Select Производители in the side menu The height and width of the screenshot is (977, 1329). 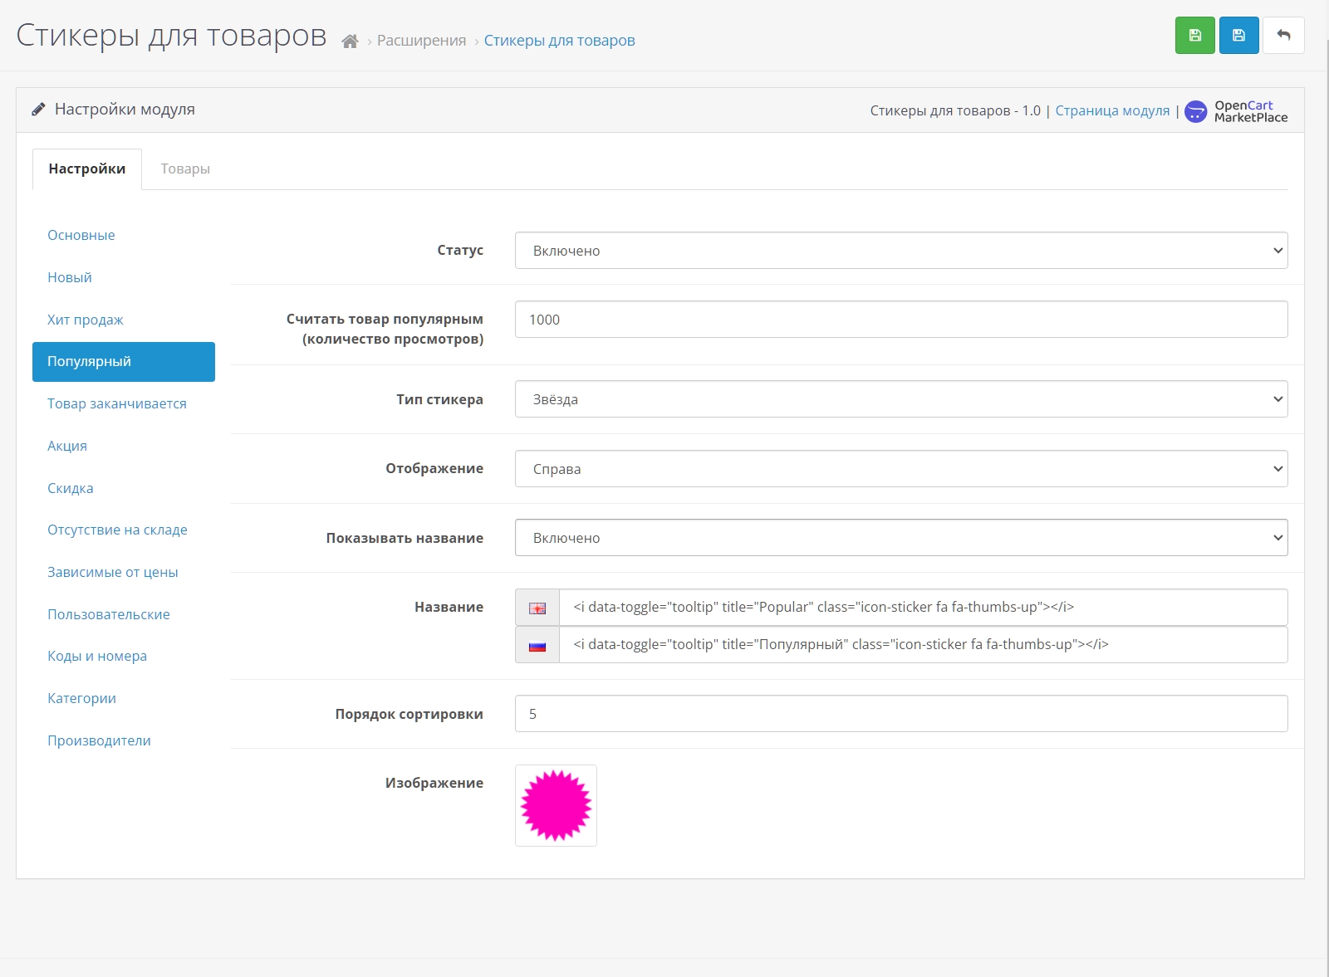point(124,741)
